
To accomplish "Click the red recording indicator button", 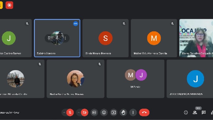I will point(9,5).
